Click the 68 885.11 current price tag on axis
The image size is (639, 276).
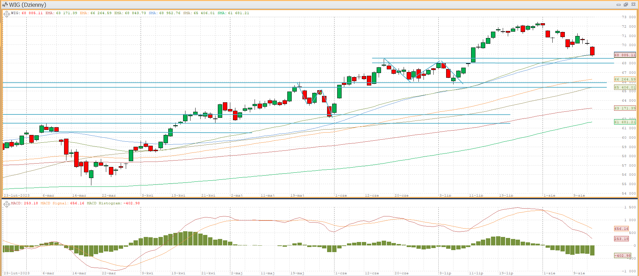[x=625, y=55]
